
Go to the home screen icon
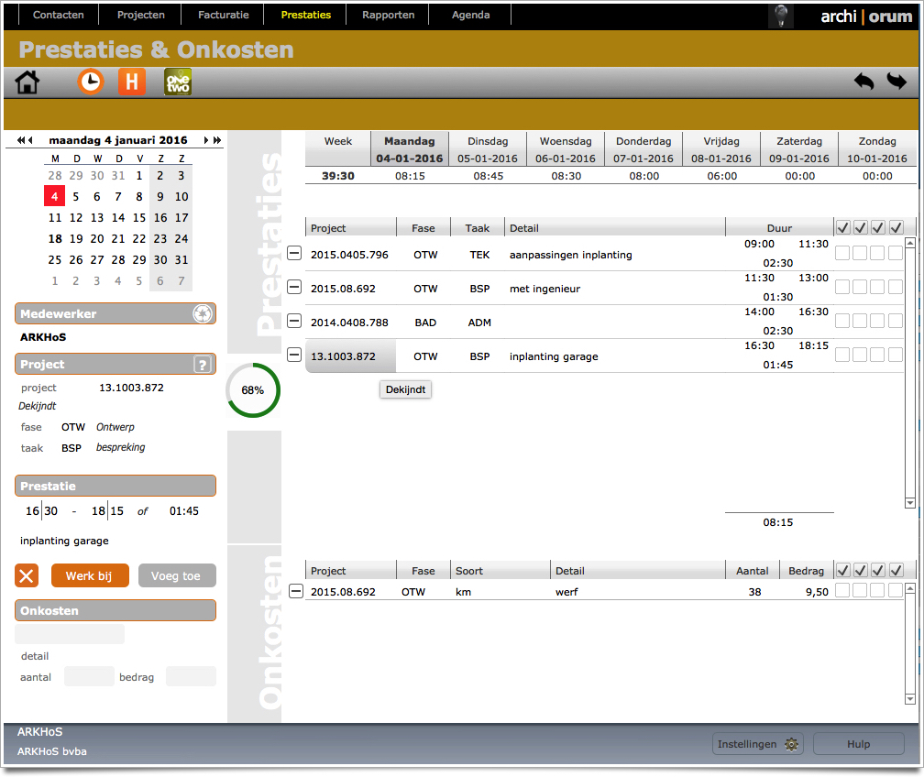coord(27,82)
